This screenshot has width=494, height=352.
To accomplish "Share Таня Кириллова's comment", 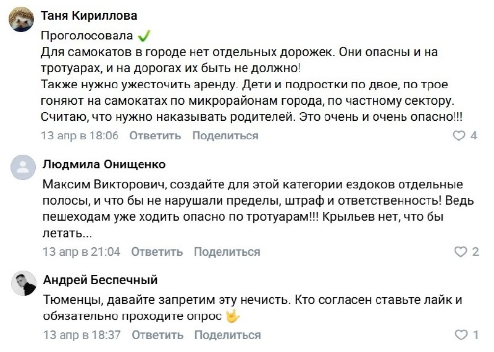I will pos(225,136).
